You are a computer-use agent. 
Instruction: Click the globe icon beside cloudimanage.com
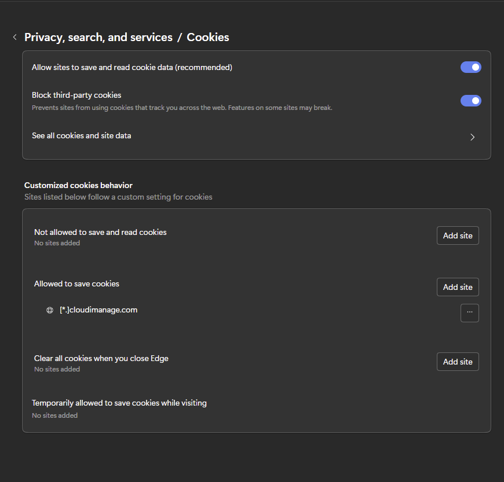tap(50, 310)
